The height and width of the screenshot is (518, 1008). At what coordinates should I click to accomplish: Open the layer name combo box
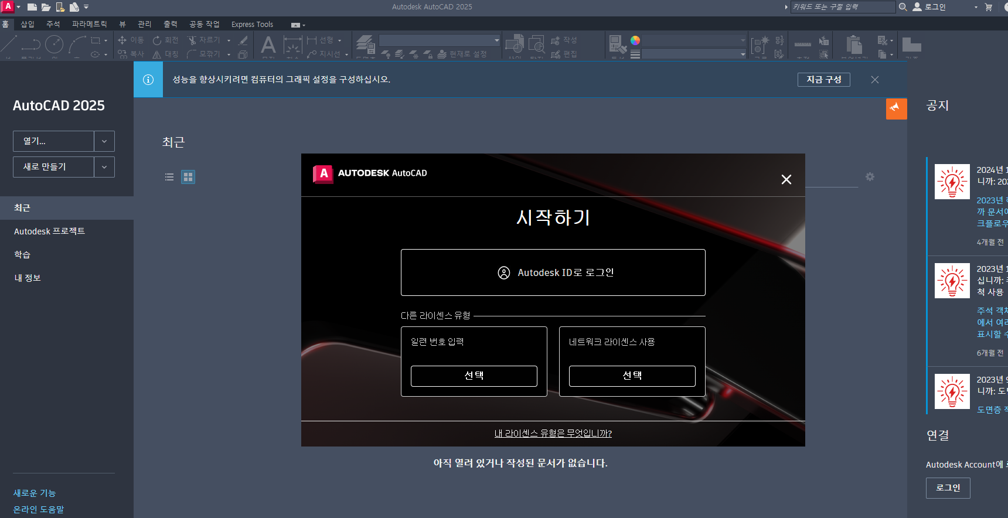(x=440, y=40)
